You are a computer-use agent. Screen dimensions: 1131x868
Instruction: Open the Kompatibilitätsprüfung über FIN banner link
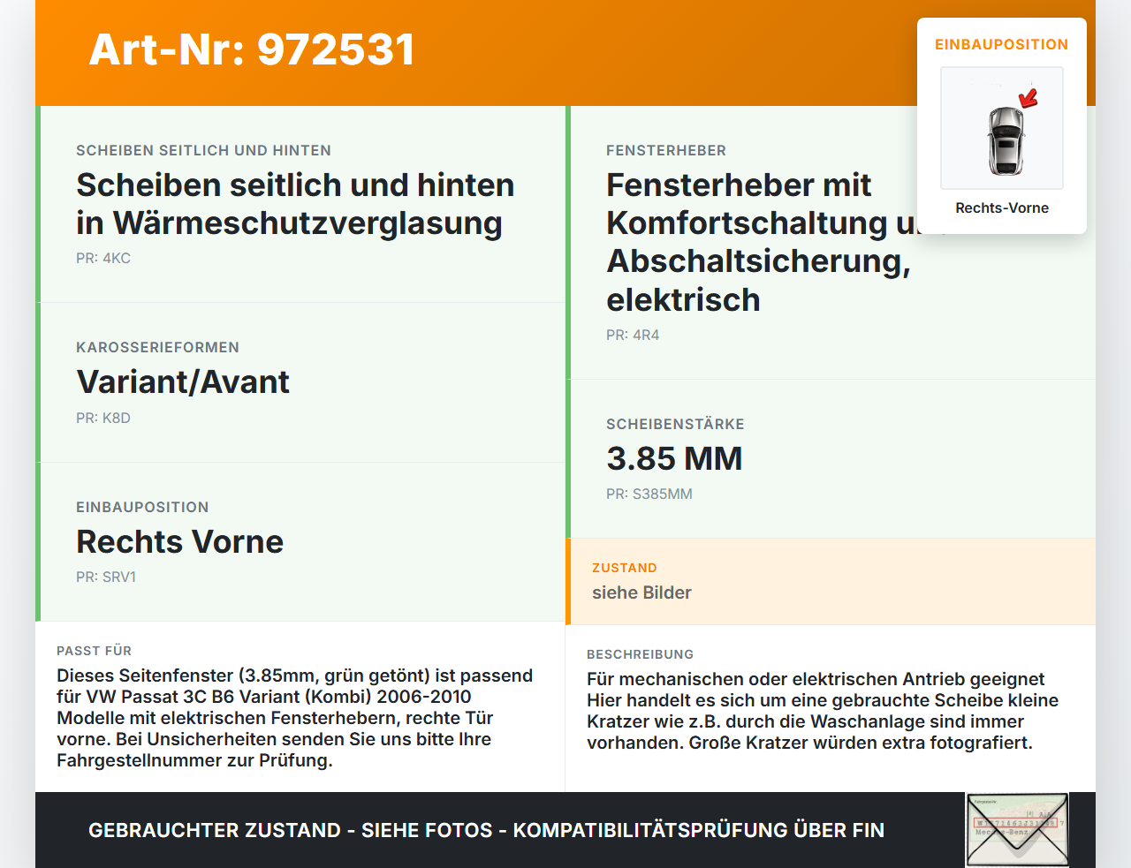click(486, 831)
